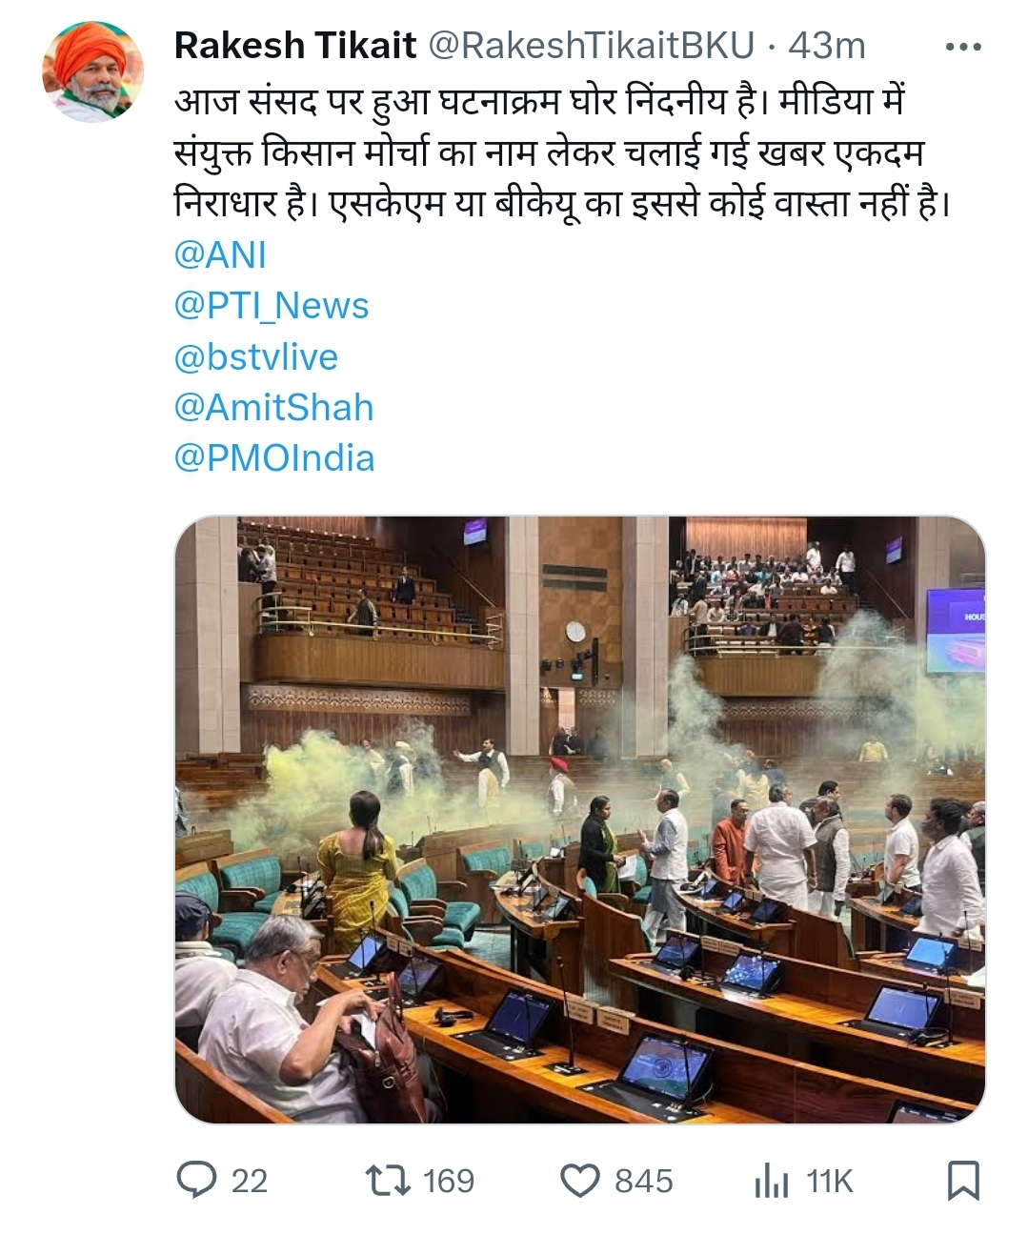Image resolution: width=1028 pixels, height=1235 pixels.
Task: Open the attached Parliament smoke photo
Action: click(579, 820)
